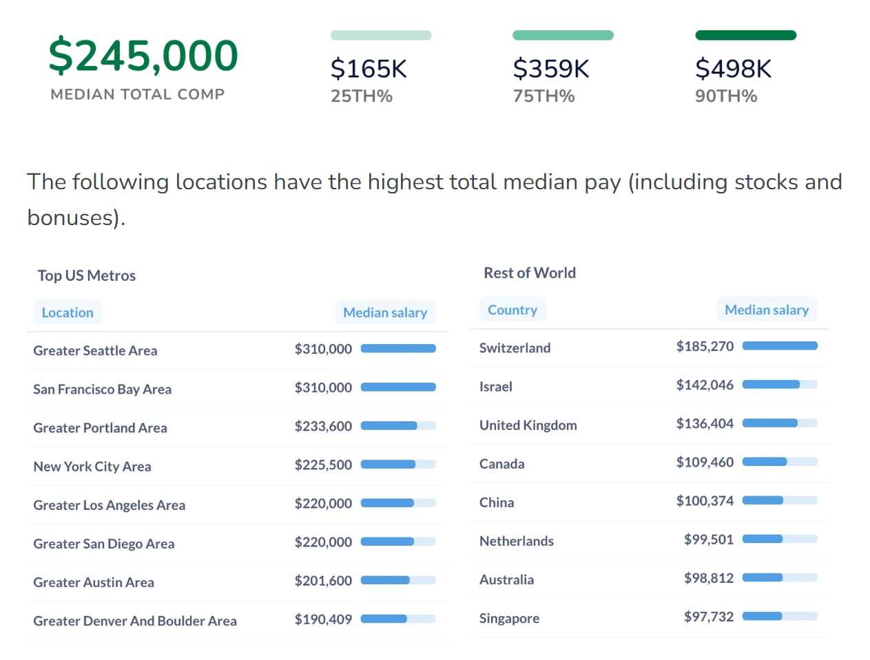The height and width of the screenshot is (660, 870).
Task: Choose New York City Area row
Action: click(x=92, y=466)
